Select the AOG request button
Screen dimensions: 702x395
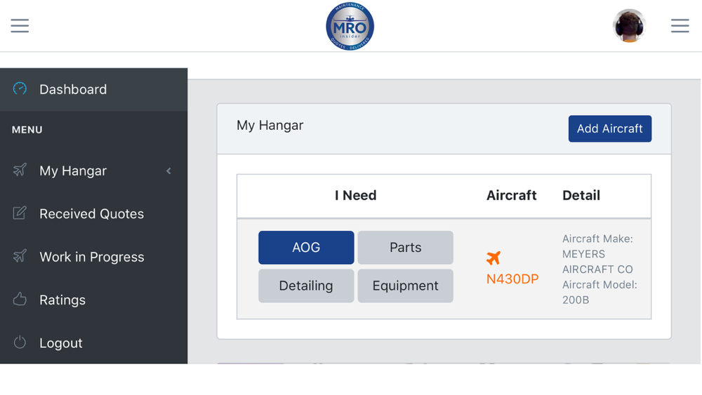[306, 248]
